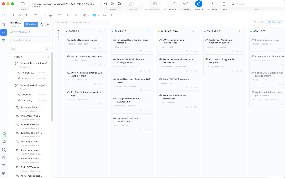
Task: Toggle the Kanban view button
Action: pyautogui.click(x=31, y=25)
